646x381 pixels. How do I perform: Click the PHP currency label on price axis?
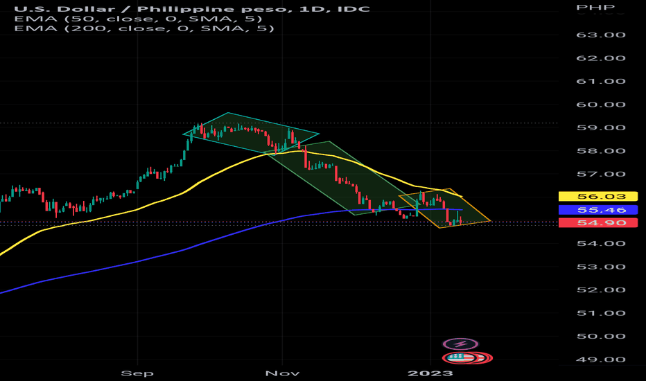595,7
